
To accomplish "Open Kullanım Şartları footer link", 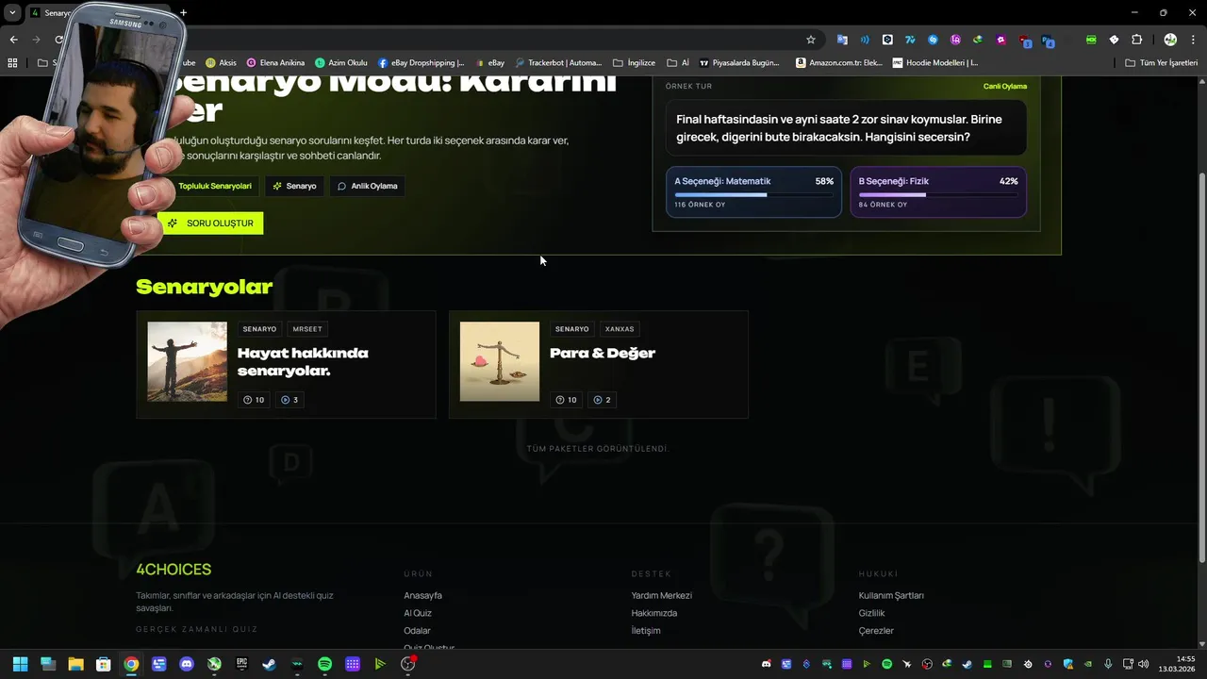I will pos(891,595).
